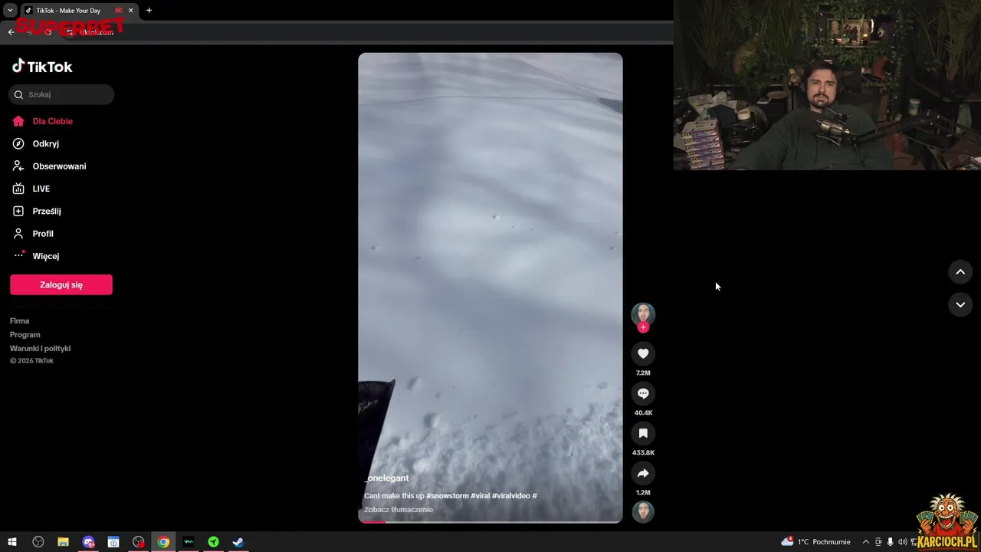Click the TikTok logo
The width and height of the screenshot is (981, 552).
pyautogui.click(x=42, y=67)
